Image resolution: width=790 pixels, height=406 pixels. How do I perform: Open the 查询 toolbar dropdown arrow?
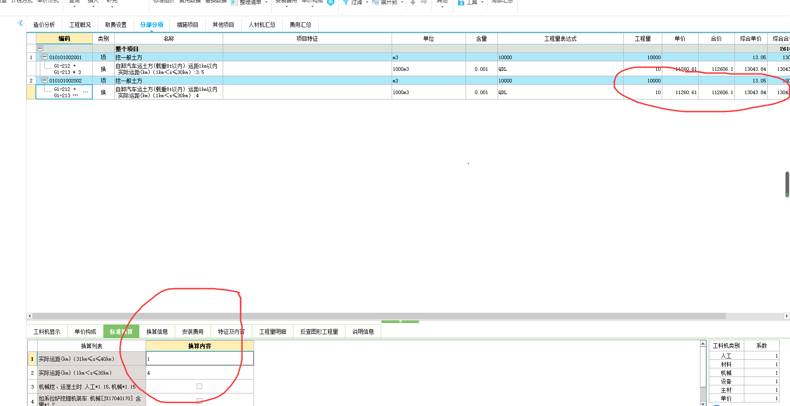point(74,7)
